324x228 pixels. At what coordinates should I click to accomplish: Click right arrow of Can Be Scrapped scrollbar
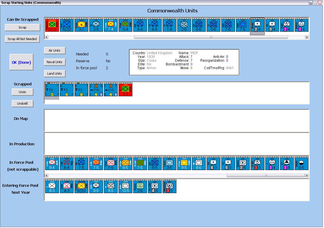click(x=307, y=37)
